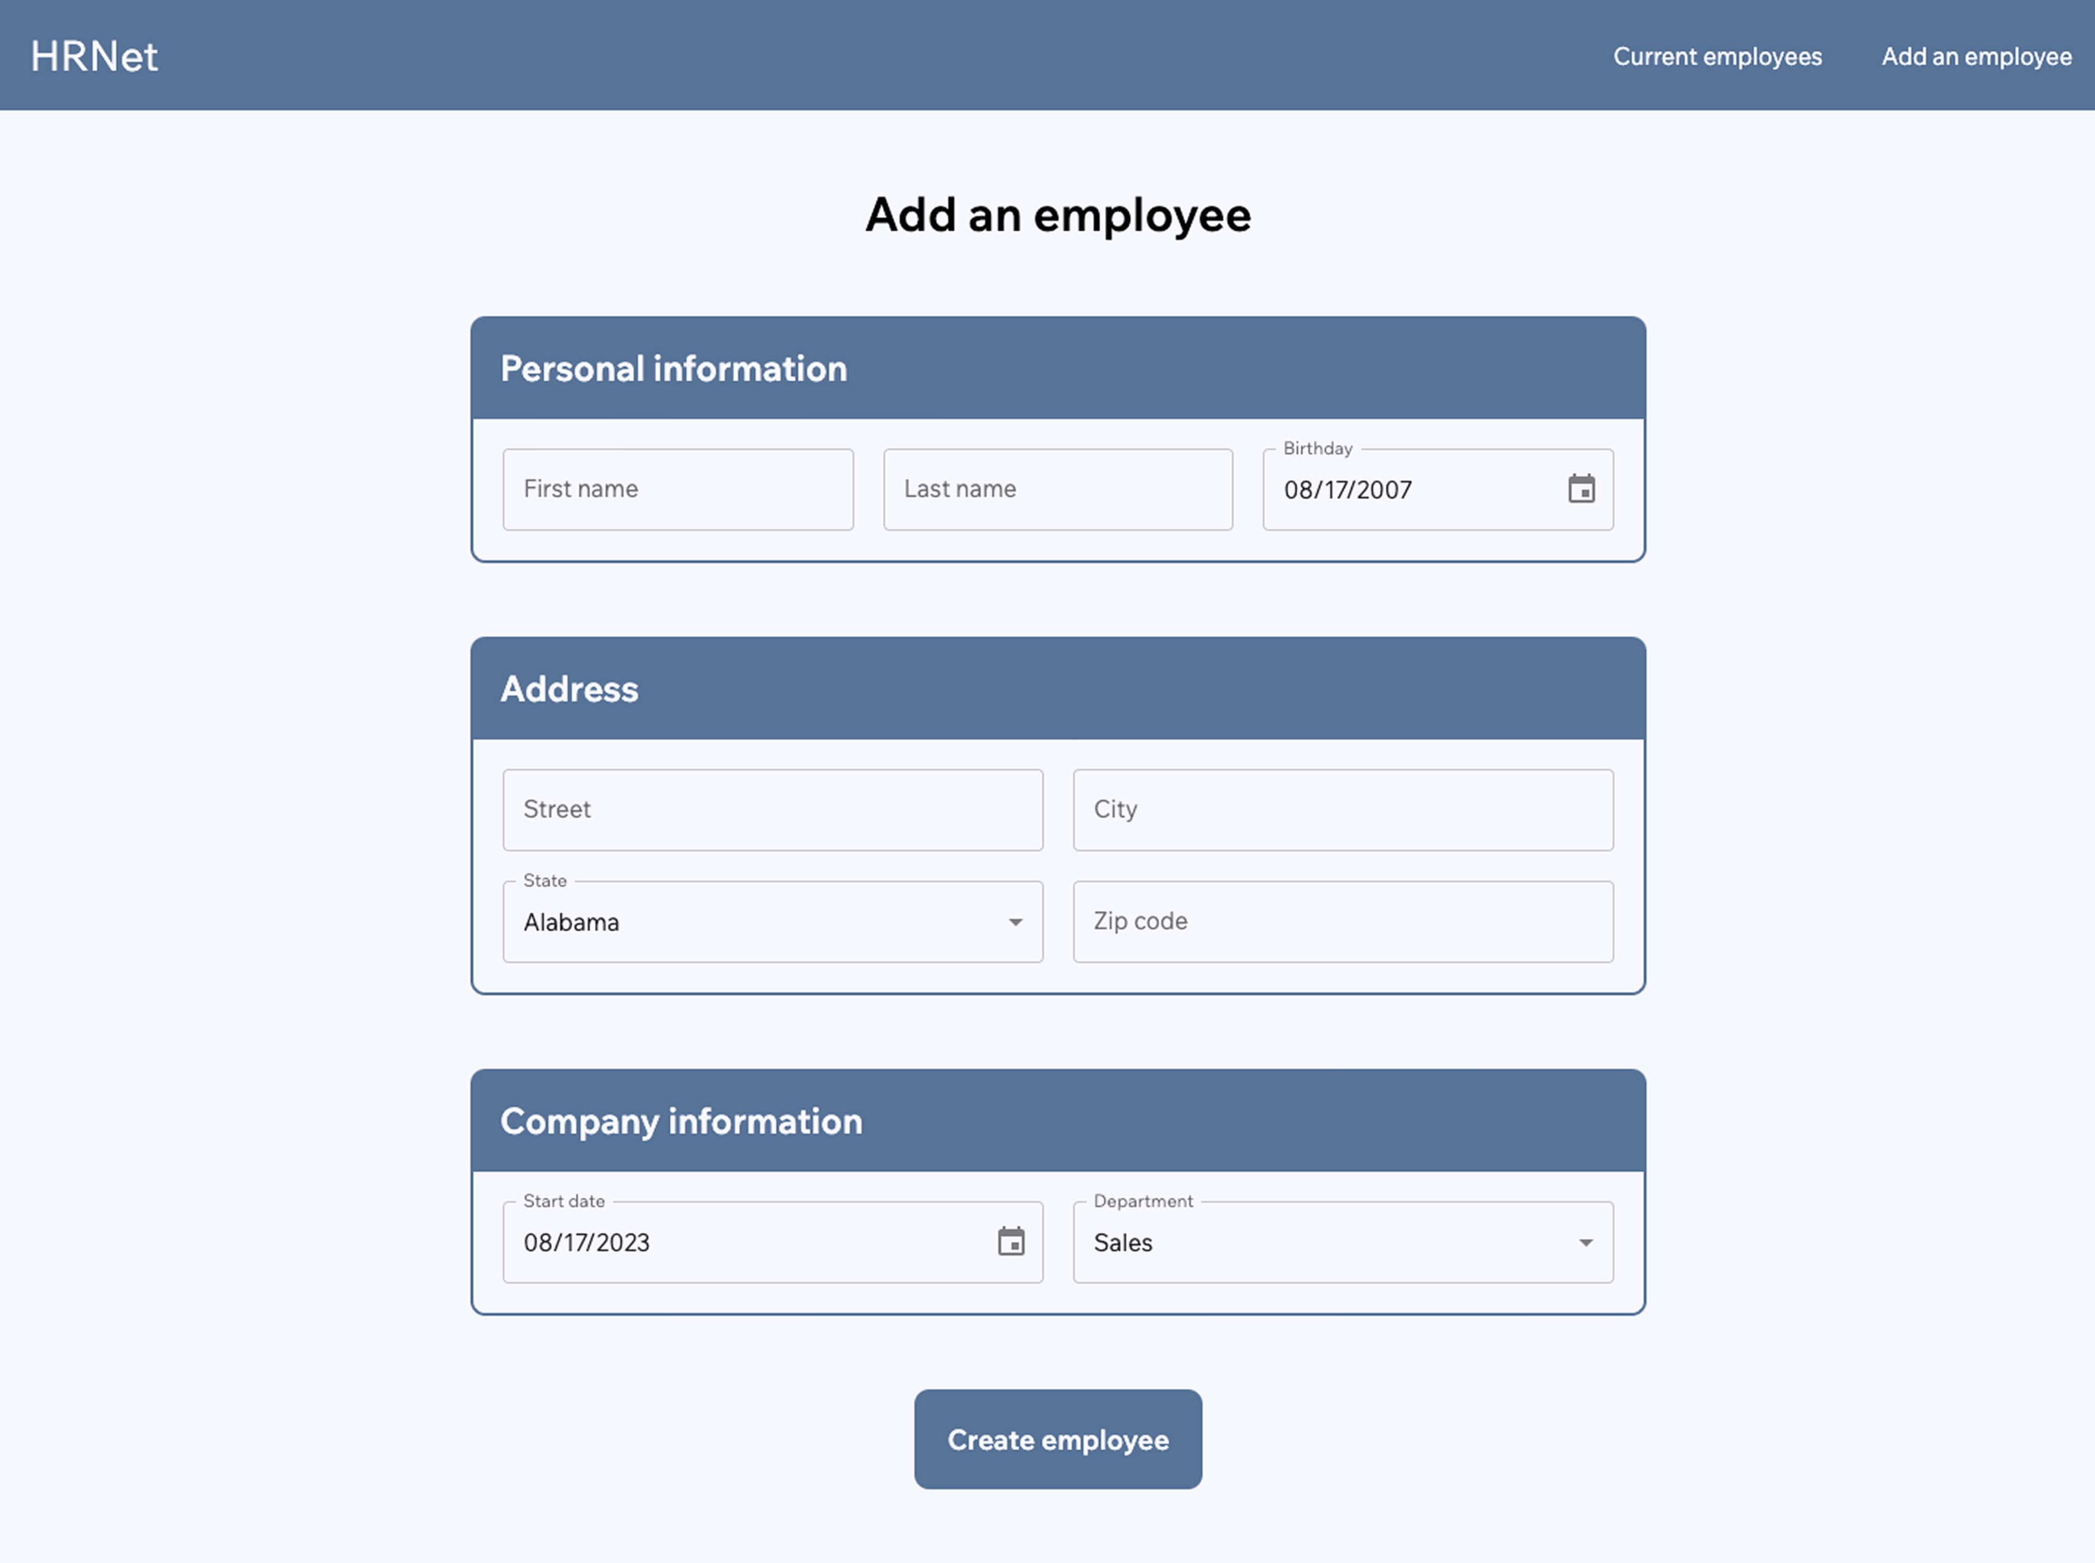Select the Zip code field
The width and height of the screenshot is (2095, 1563).
(1342, 921)
